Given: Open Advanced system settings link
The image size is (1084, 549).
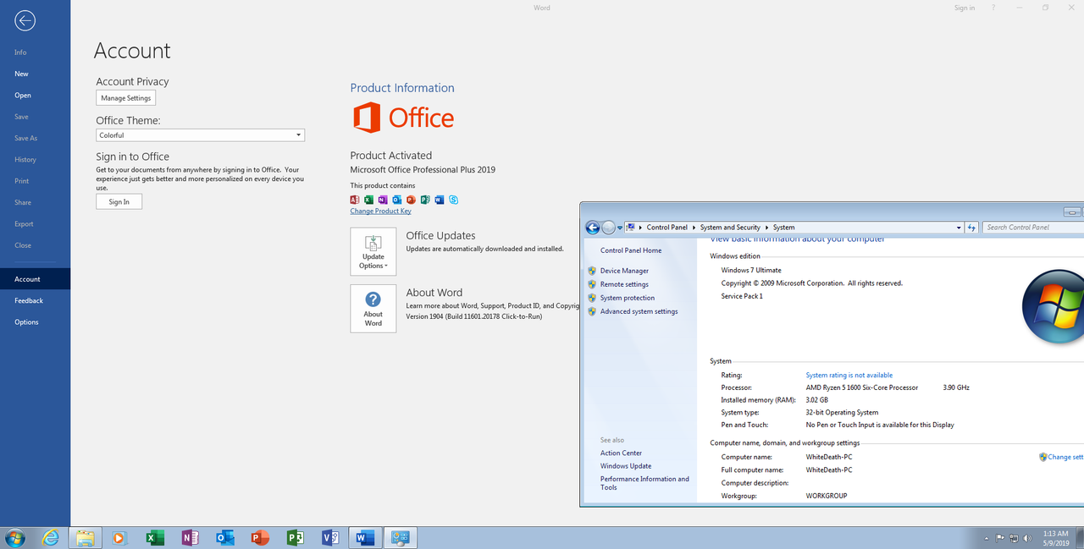Looking at the screenshot, I should coord(639,311).
